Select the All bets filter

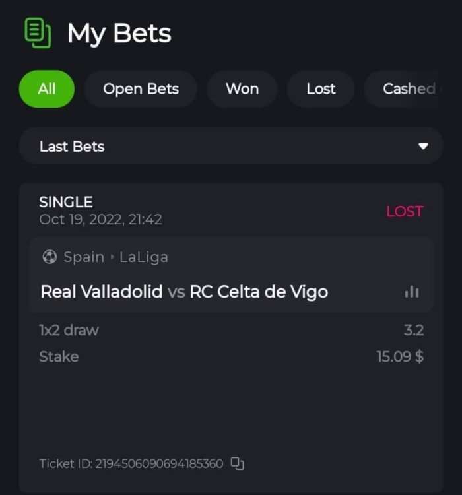click(x=46, y=89)
